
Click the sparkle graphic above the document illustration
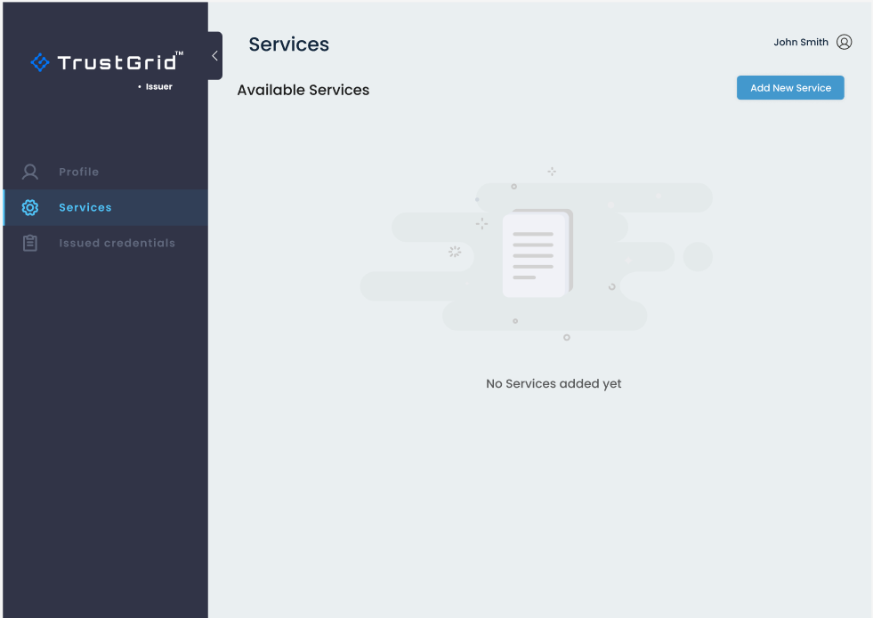pyautogui.click(x=552, y=171)
